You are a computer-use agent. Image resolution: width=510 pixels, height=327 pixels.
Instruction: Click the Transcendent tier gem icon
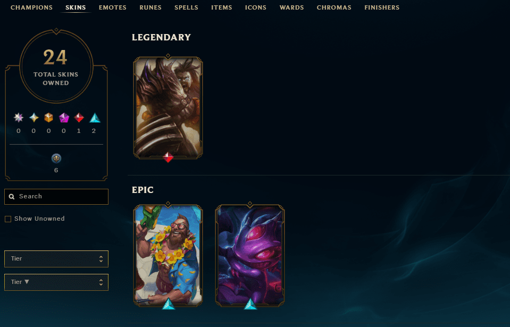(19, 118)
